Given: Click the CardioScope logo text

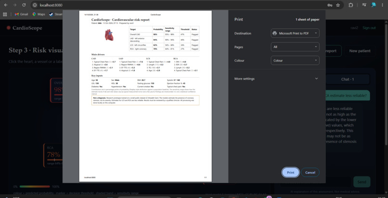Looking at the screenshot, I should pyautogui.click(x=27, y=28).
